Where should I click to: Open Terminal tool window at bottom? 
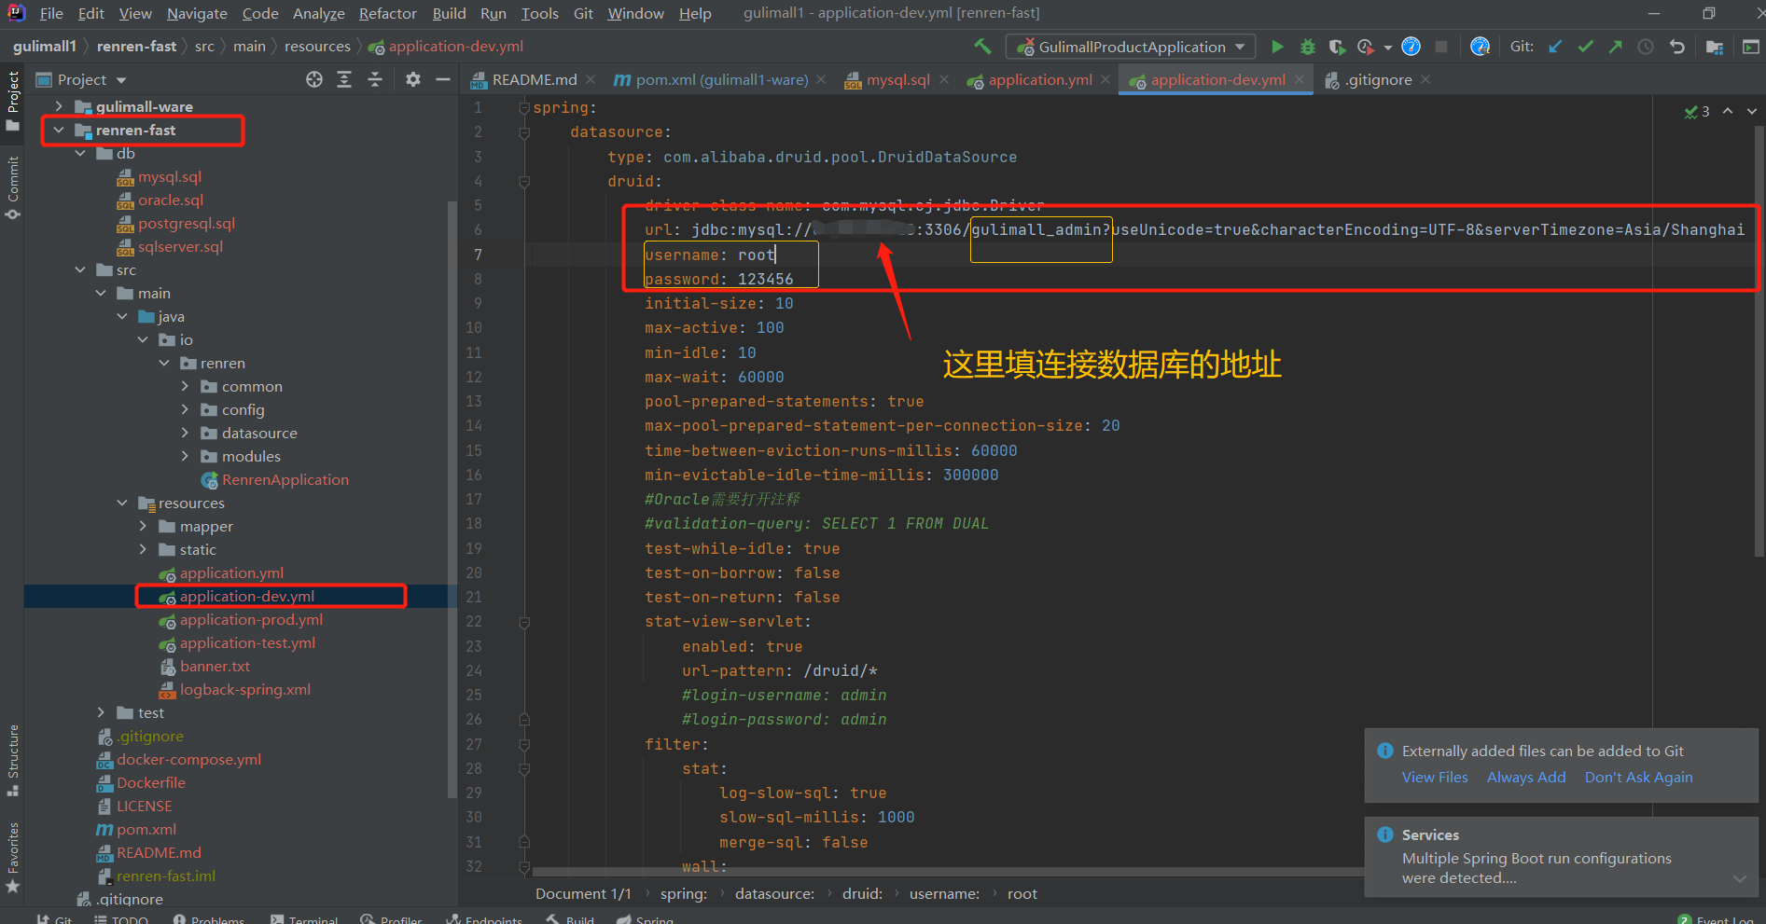(304, 919)
